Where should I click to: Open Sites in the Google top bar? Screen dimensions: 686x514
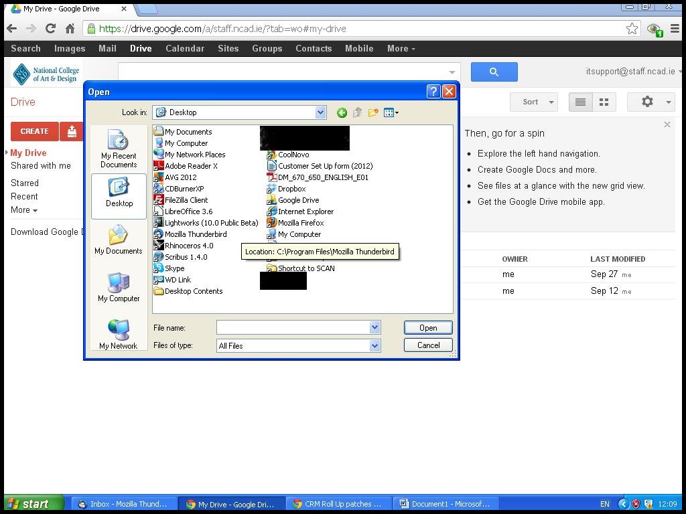pyautogui.click(x=228, y=48)
